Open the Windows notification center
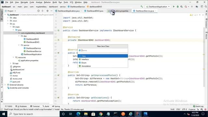 point(203,114)
